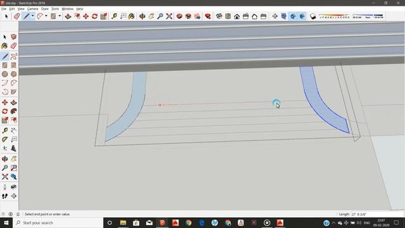Toggle Display Section Planes

tap(284, 16)
